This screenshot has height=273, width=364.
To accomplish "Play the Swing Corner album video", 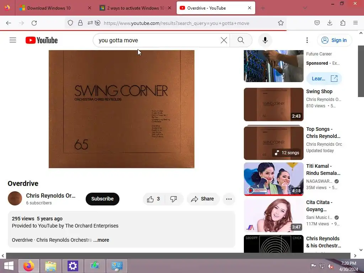I will [122, 109].
